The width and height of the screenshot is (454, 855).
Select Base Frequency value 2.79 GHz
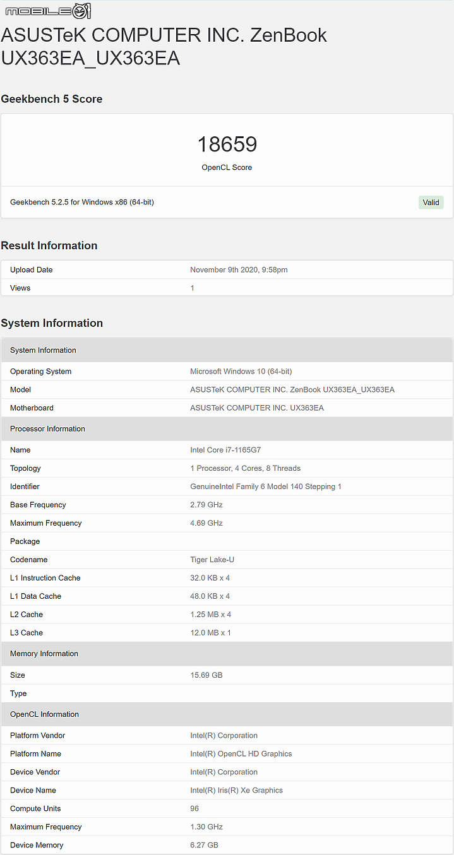pos(206,505)
